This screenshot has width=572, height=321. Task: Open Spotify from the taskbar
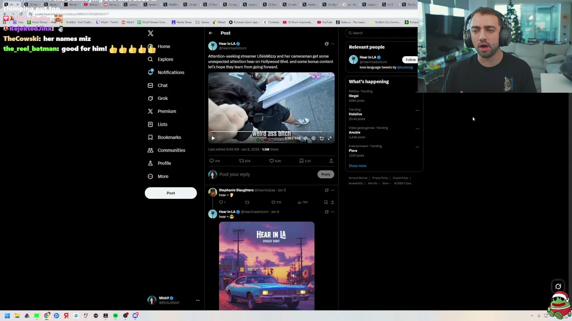(115, 316)
